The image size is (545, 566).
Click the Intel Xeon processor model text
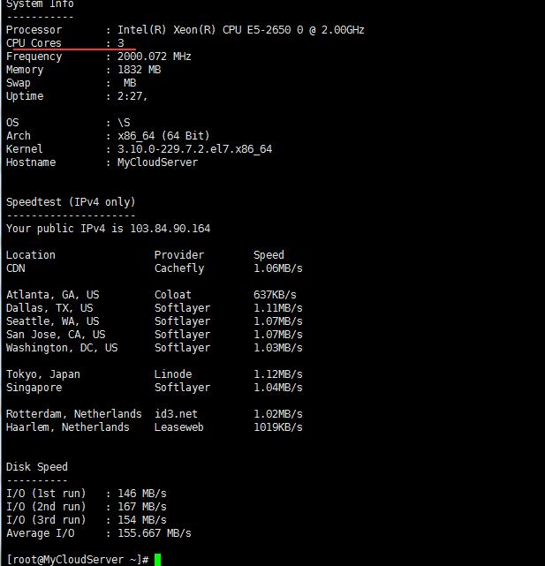tap(241, 30)
